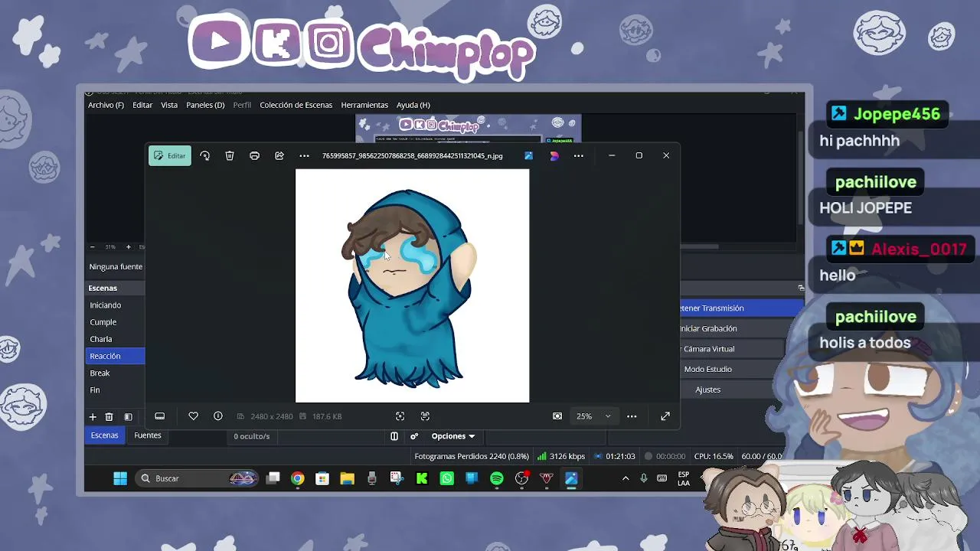The width and height of the screenshot is (980, 551).
Task: Open Snipping Tool from the taskbar
Action: pos(397,478)
